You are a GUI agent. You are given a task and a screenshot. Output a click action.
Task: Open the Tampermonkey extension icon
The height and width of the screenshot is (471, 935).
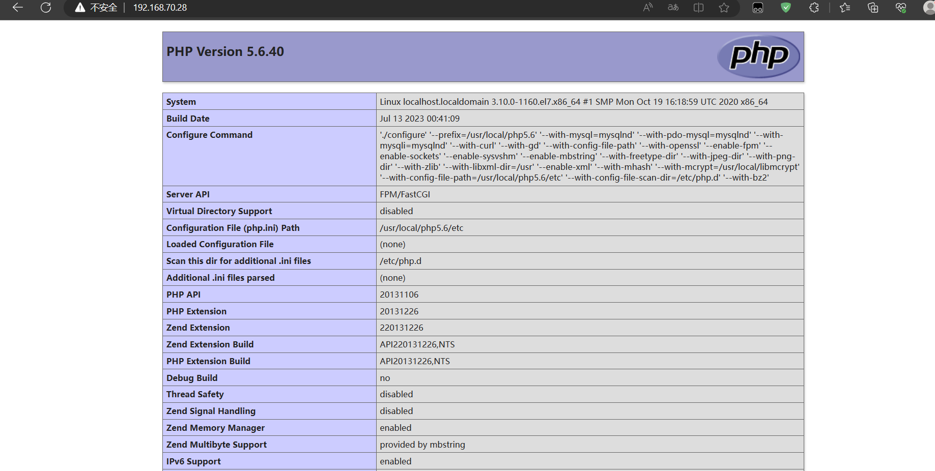(758, 8)
